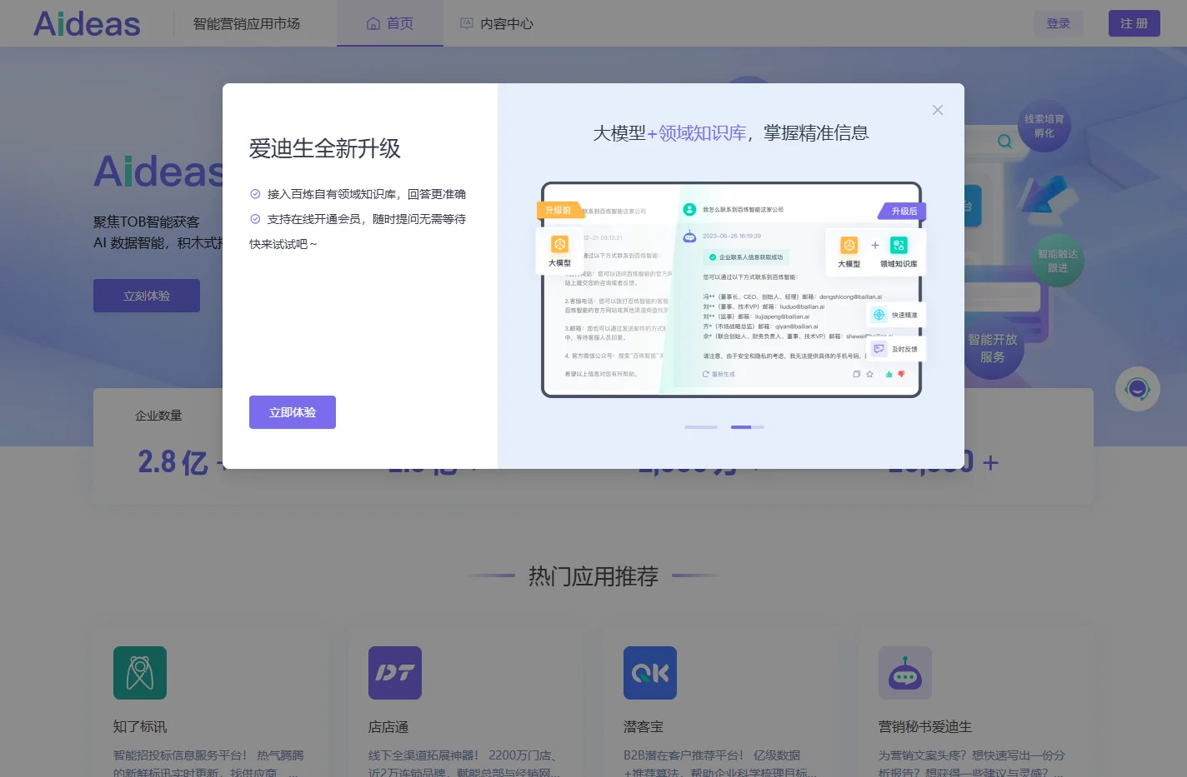Open the 首页 tab
The height and width of the screenshot is (777, 1187).
(390, 23)
